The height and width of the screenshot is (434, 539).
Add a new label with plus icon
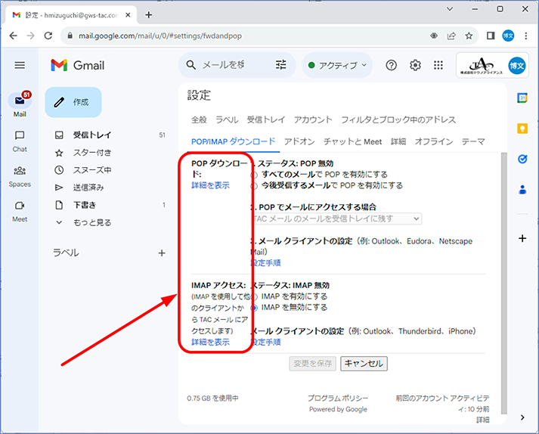pos(162,253)
